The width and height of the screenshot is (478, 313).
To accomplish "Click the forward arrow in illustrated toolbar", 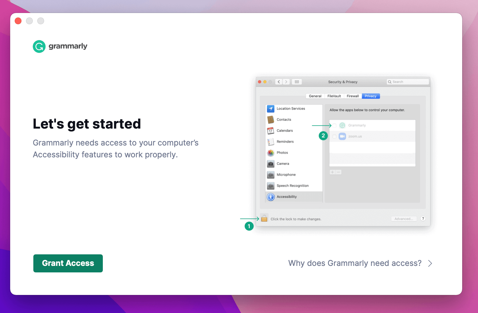I will (x=286, y=82).
